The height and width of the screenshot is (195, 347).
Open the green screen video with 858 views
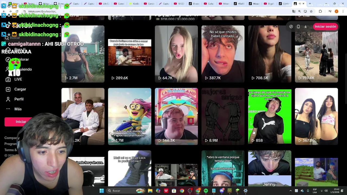270,116
